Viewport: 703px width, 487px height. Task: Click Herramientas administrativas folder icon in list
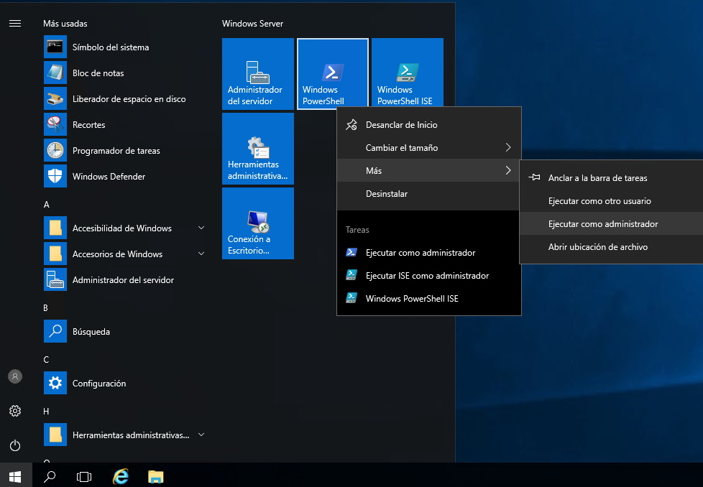(x=55, y=435)
